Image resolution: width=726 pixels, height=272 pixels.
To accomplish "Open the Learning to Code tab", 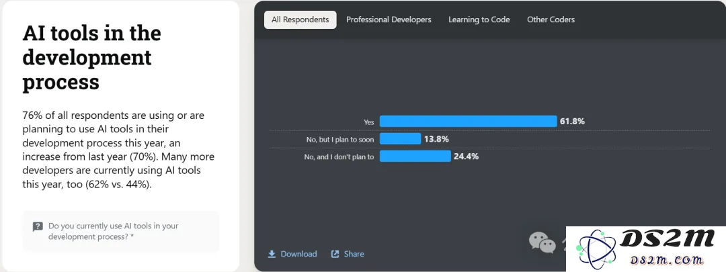I will [x=479, y=19].
